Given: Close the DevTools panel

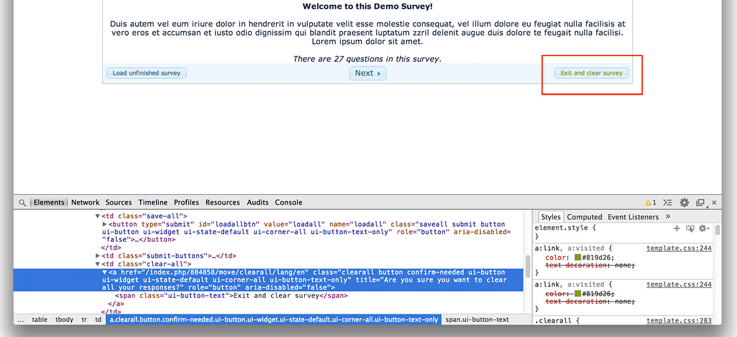Looking at the screenshot, I should (x=714, y=203).
